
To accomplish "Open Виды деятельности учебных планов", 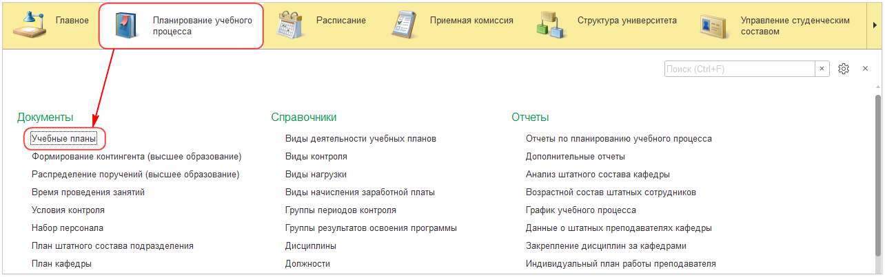I will click(360, 139).
